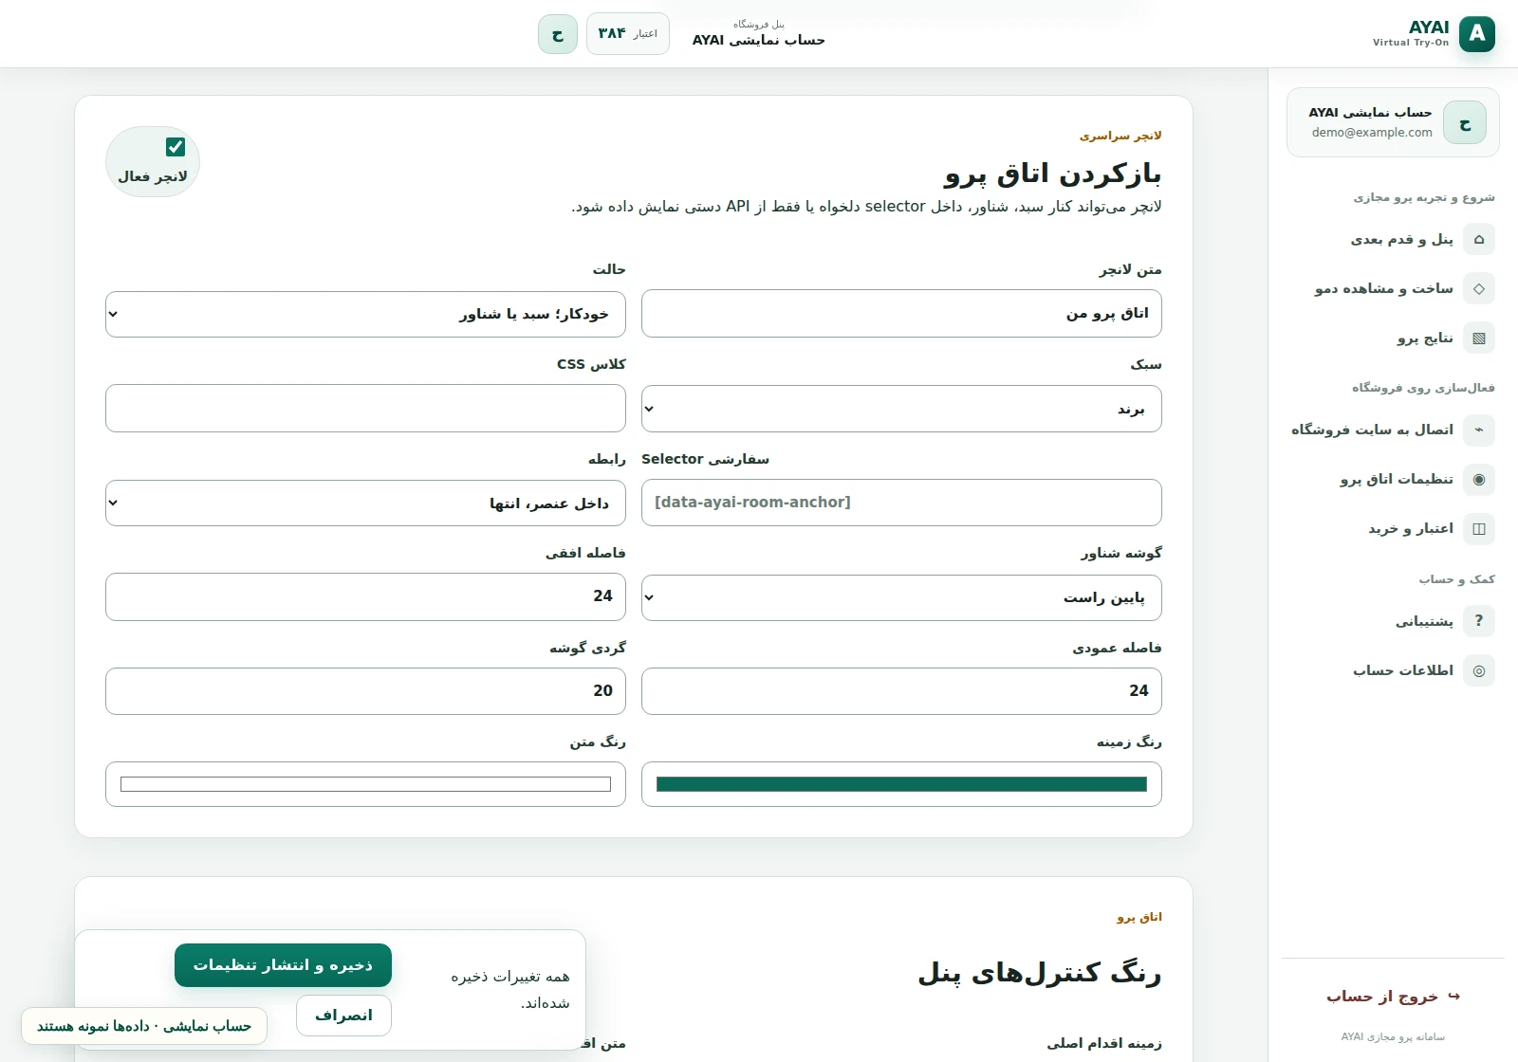
Task: Click demo@example.com text
Action: [1372, 133]
